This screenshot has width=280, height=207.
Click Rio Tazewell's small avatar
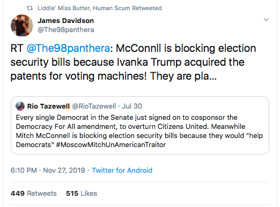coord(20,106)
